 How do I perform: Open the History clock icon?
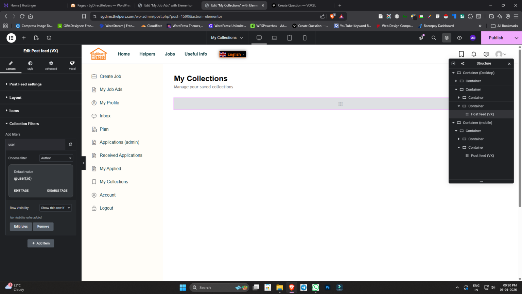click(x=49, y=38)
